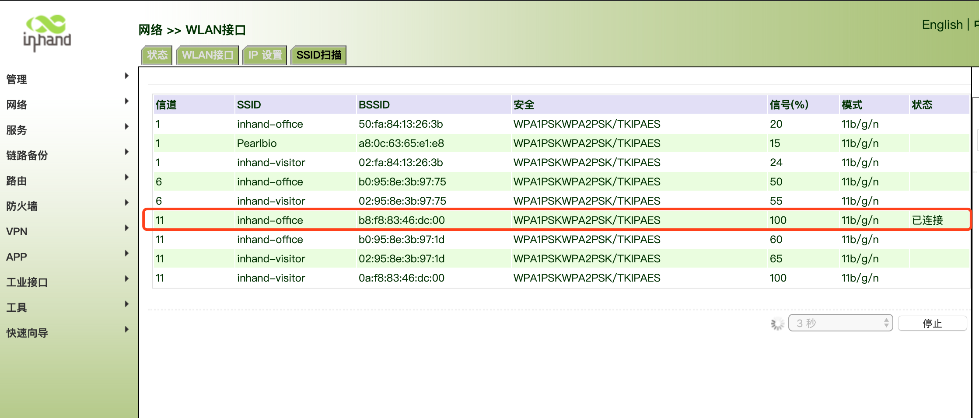The image size is (979, 418).
Task: Expand the VPN menu arrow
Action: click(126, 228)
